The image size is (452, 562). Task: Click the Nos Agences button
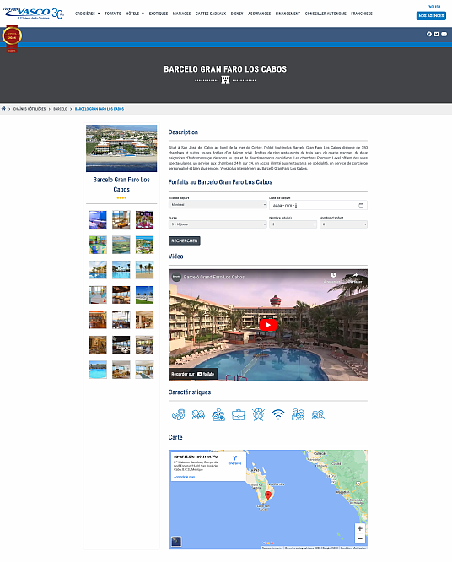click(x=431, y=16)
